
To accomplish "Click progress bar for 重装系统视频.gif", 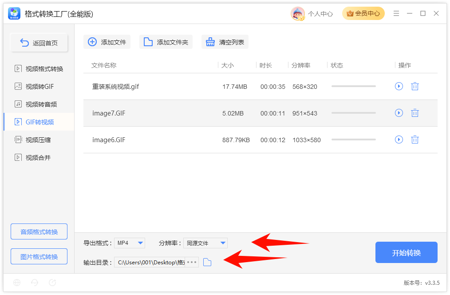I will (354, 86).
